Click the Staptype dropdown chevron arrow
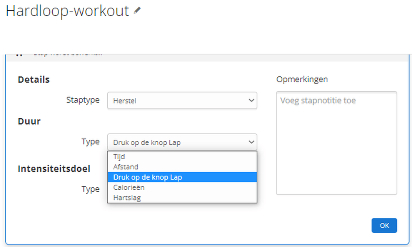Screen dimensions: 412x247 (x=252, y=100)
